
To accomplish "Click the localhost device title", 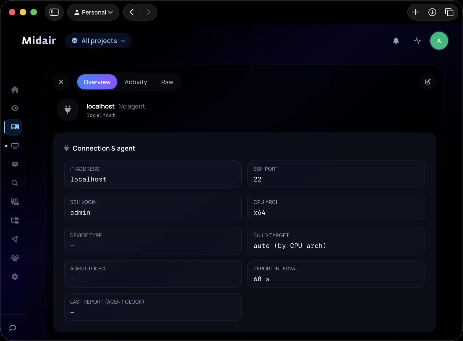I will pos(100,106).
